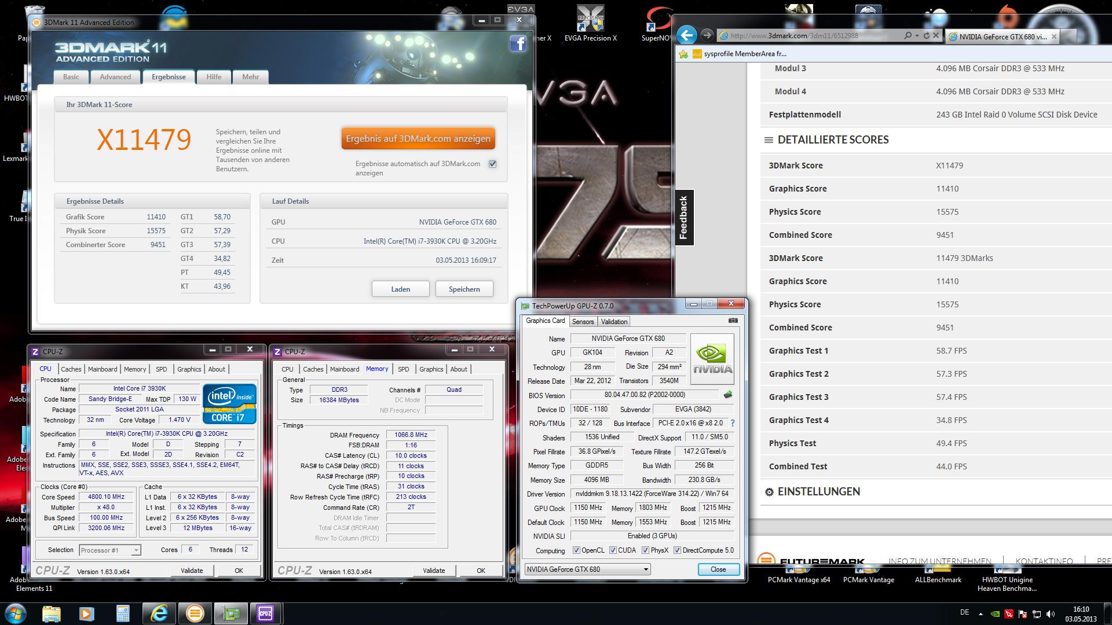Open Windows Explorer from taskbar
This screenshot has height=625, width=1112.
(x=52, y=613)
